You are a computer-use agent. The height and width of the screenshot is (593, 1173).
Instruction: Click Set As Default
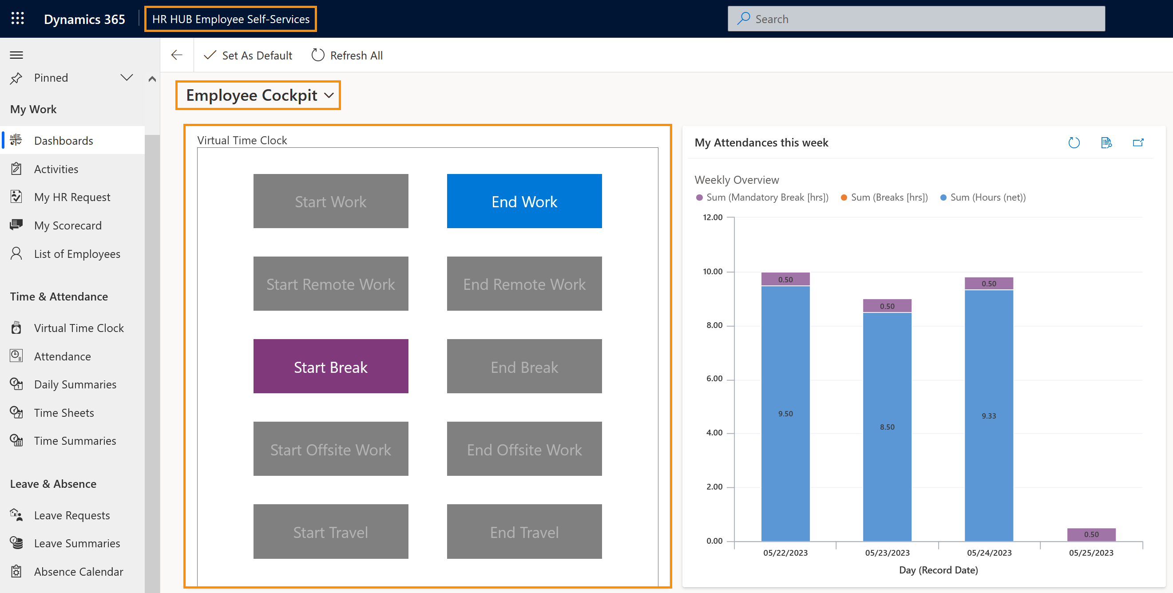248,55
